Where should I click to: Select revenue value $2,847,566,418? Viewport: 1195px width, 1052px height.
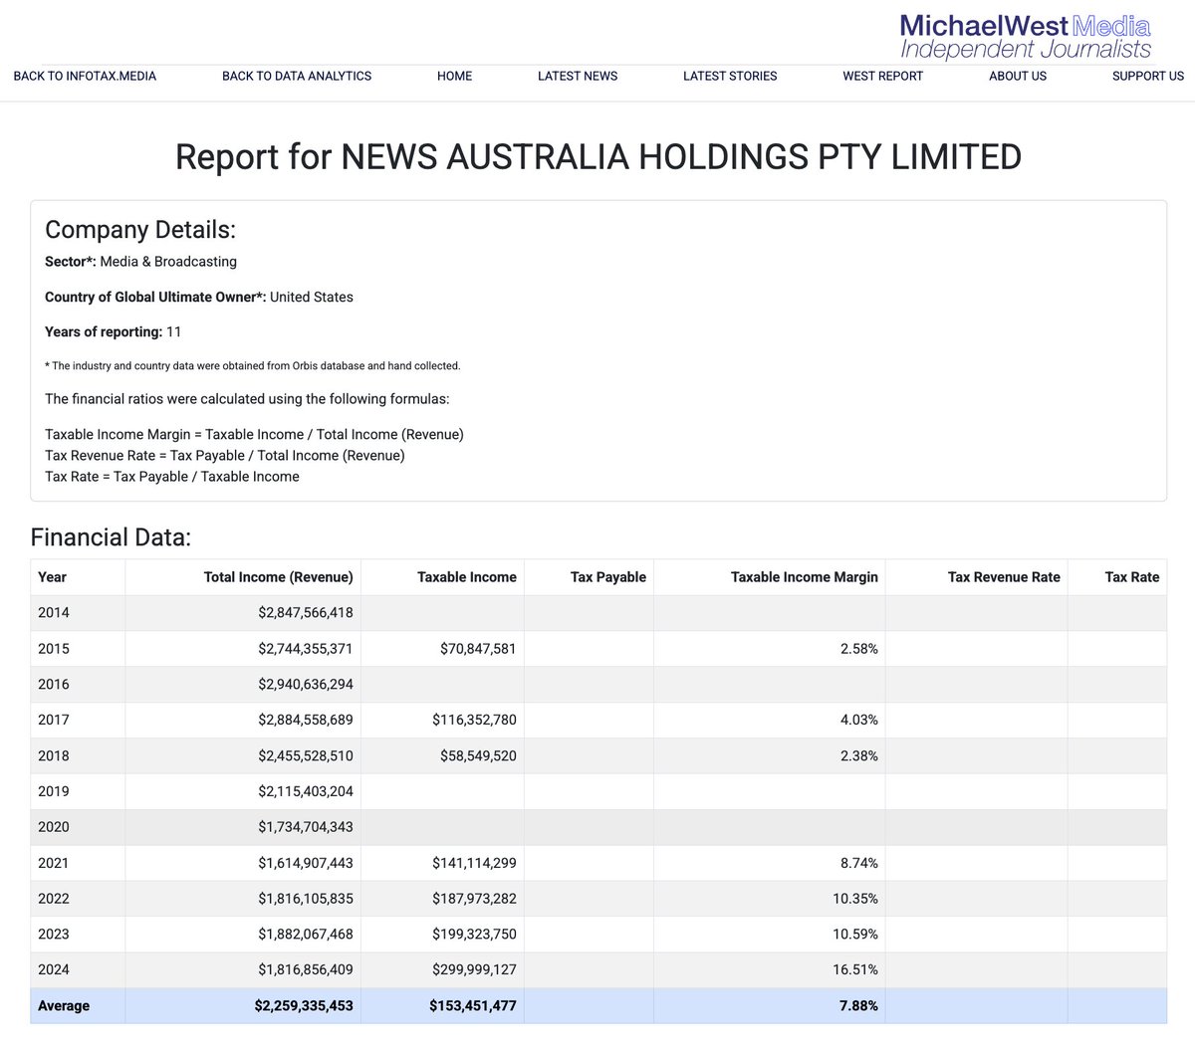243,613
